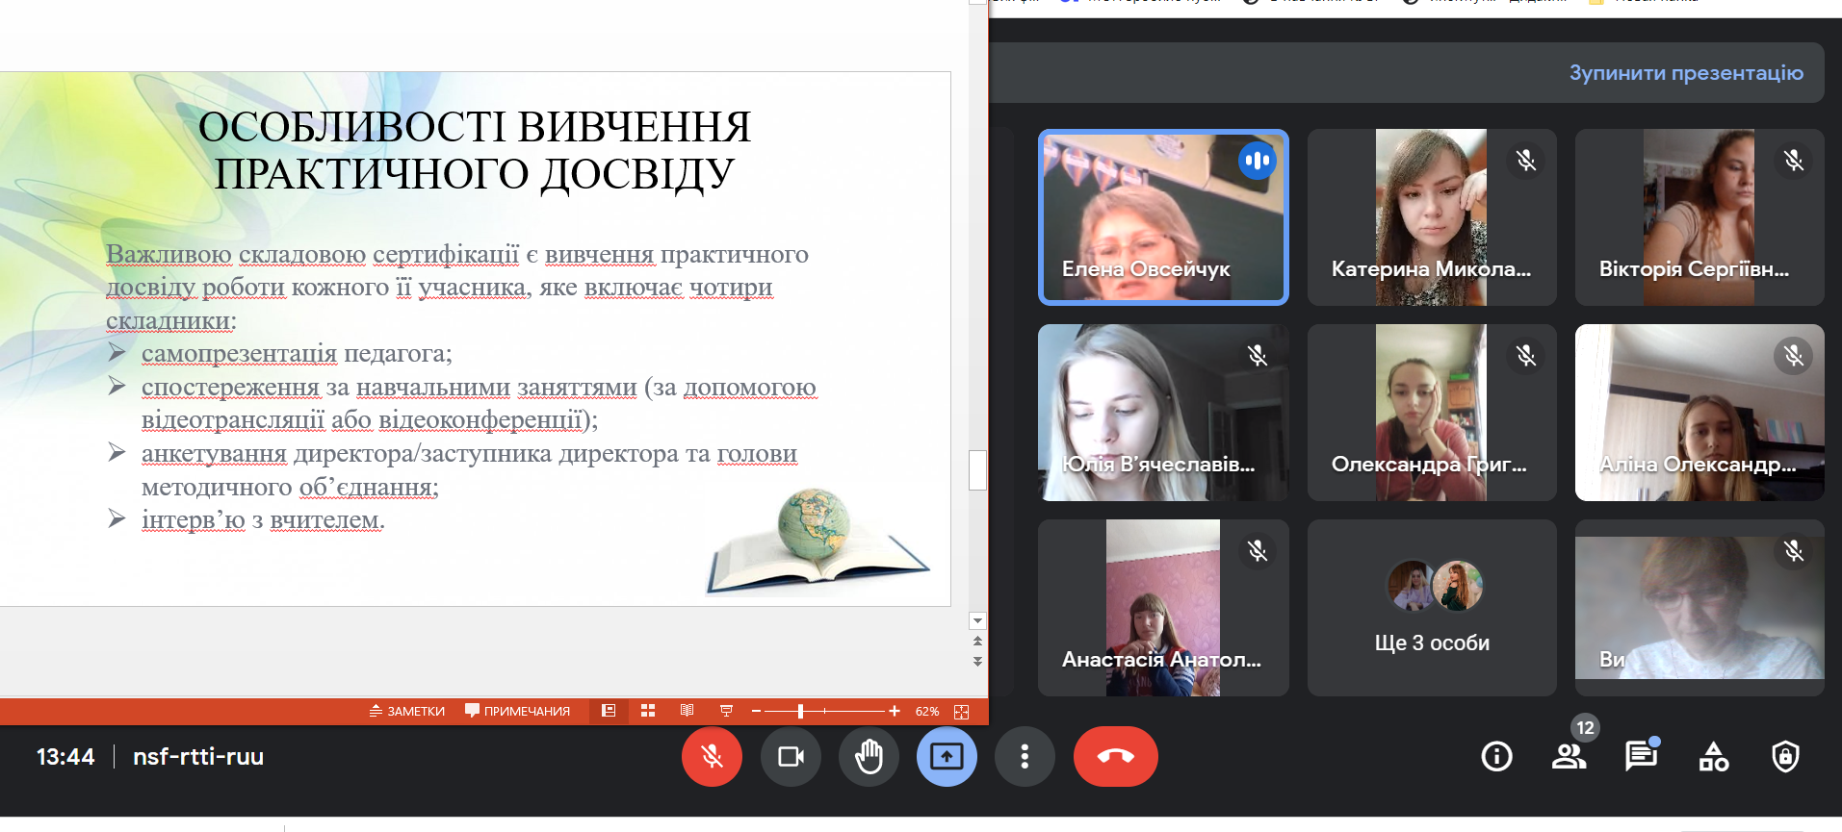Open more options three-dot menu

click(1025, 757)
